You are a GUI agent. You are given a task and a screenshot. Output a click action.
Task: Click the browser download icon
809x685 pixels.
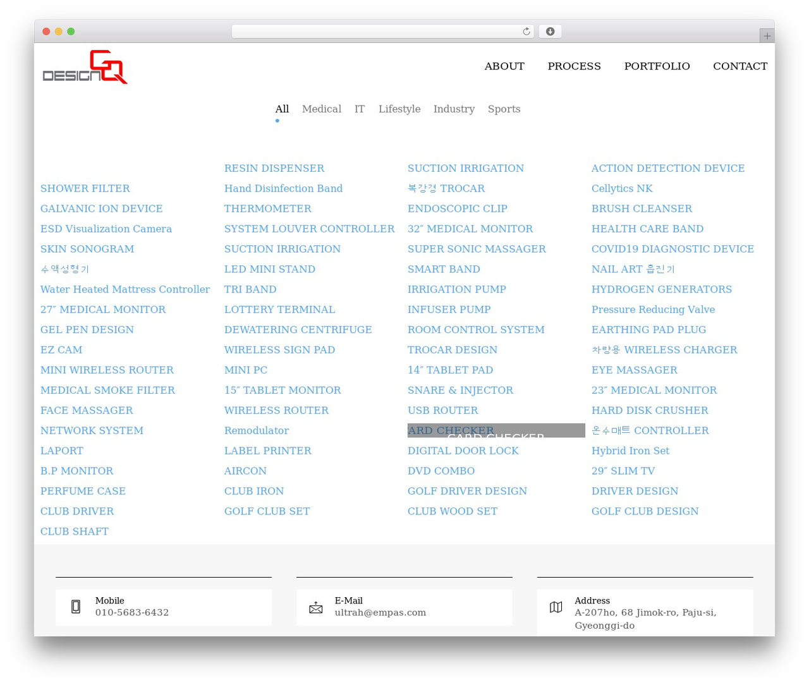pos(550,32)
